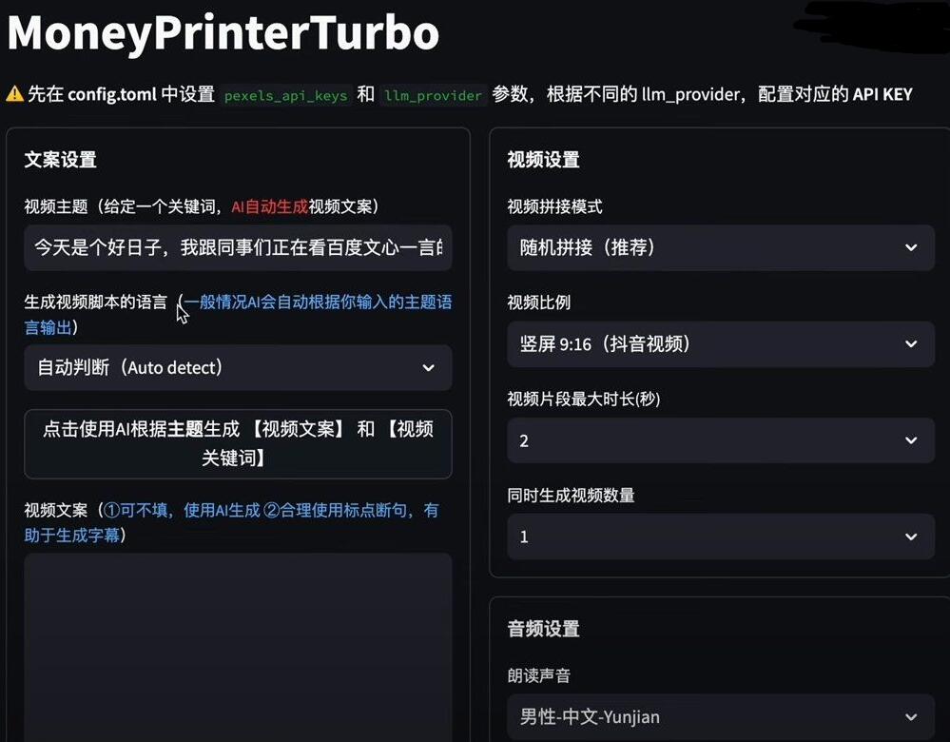Open the 同时生成视频数量 dropdown showing 1
Viewport: 950px width, 742px height.
click(x=720, y=537)
